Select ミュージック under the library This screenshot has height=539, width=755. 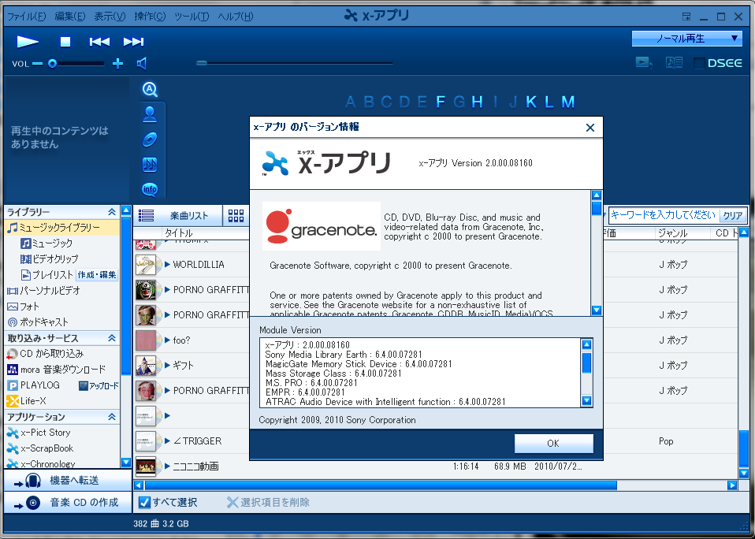coord(46,243)
